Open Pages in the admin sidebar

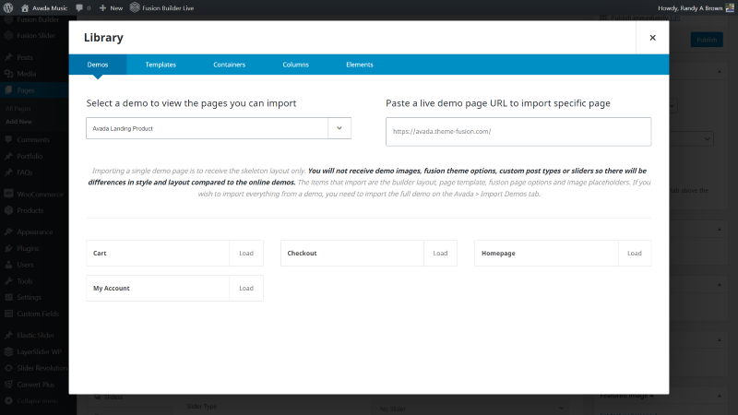click(34, 90)
